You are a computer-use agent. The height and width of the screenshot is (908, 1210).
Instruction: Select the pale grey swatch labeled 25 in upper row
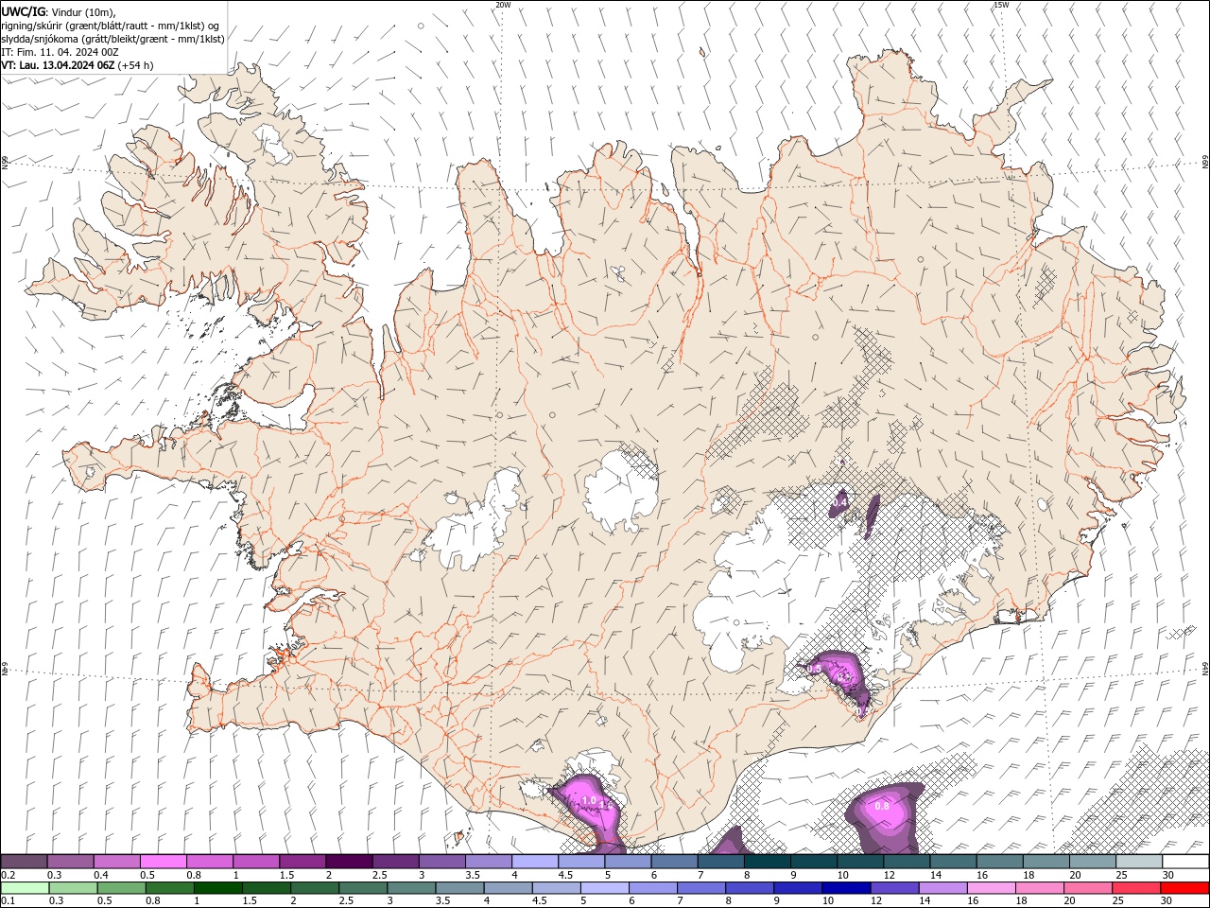[x=1138, y=862]
